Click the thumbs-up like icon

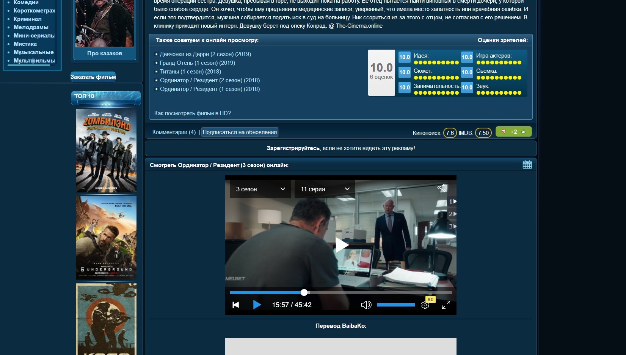[524, 132]
